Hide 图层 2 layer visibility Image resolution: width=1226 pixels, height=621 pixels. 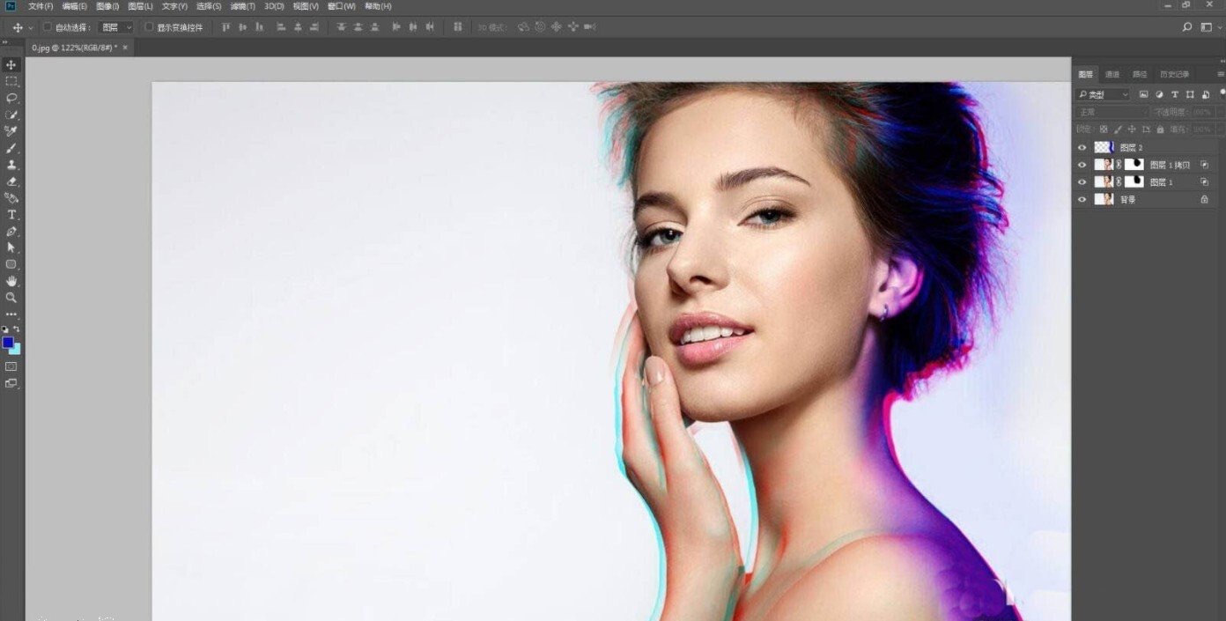pyautogui.click(x=1082, y=148)
